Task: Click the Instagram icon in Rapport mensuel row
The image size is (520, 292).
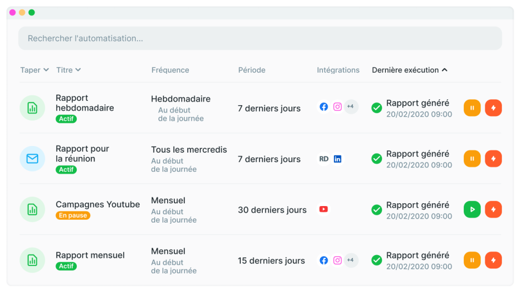Action: tap(337, 260)
